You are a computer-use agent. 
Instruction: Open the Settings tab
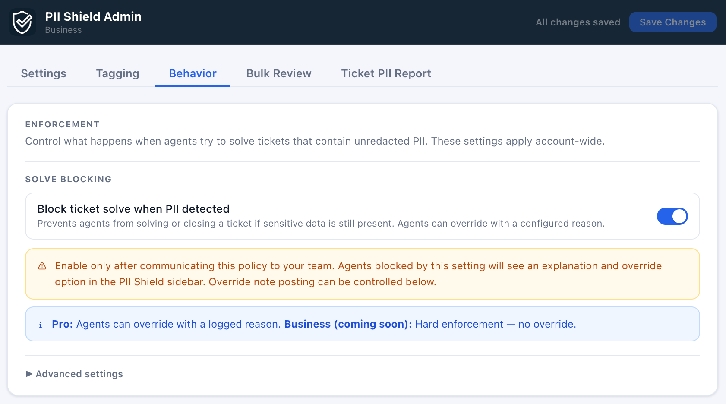[44, 73]
